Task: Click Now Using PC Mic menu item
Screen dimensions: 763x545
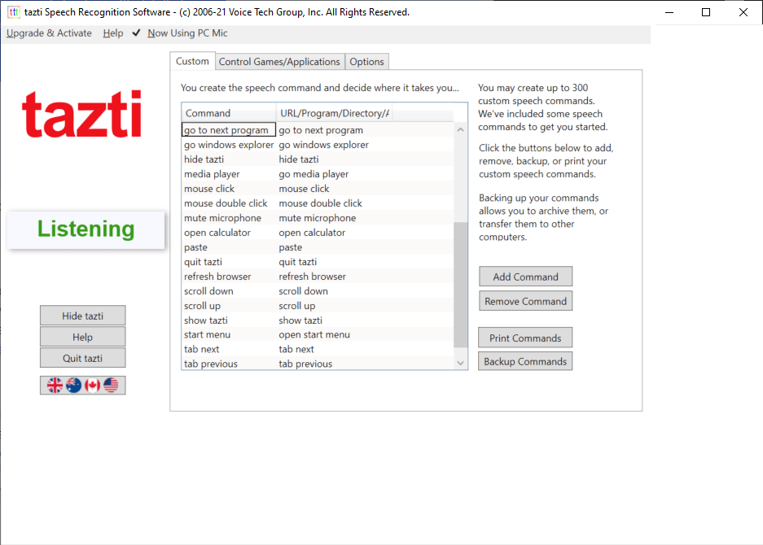Action: [187, 33]
